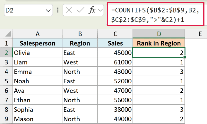207x124 pixels.
Task: Select the cell containing Mason
Action: [x=38, y=119]
